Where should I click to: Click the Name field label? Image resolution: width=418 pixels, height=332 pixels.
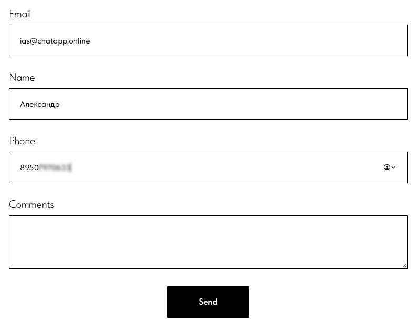click(22, 78)
